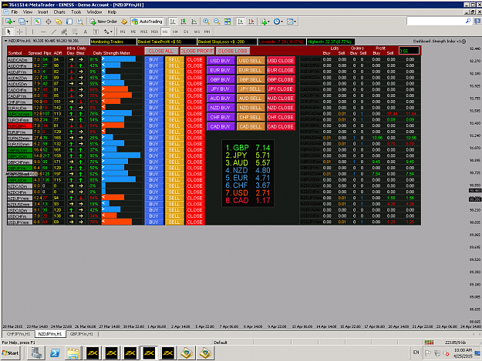Click the search magnifier icon at top right

(468, 21)
